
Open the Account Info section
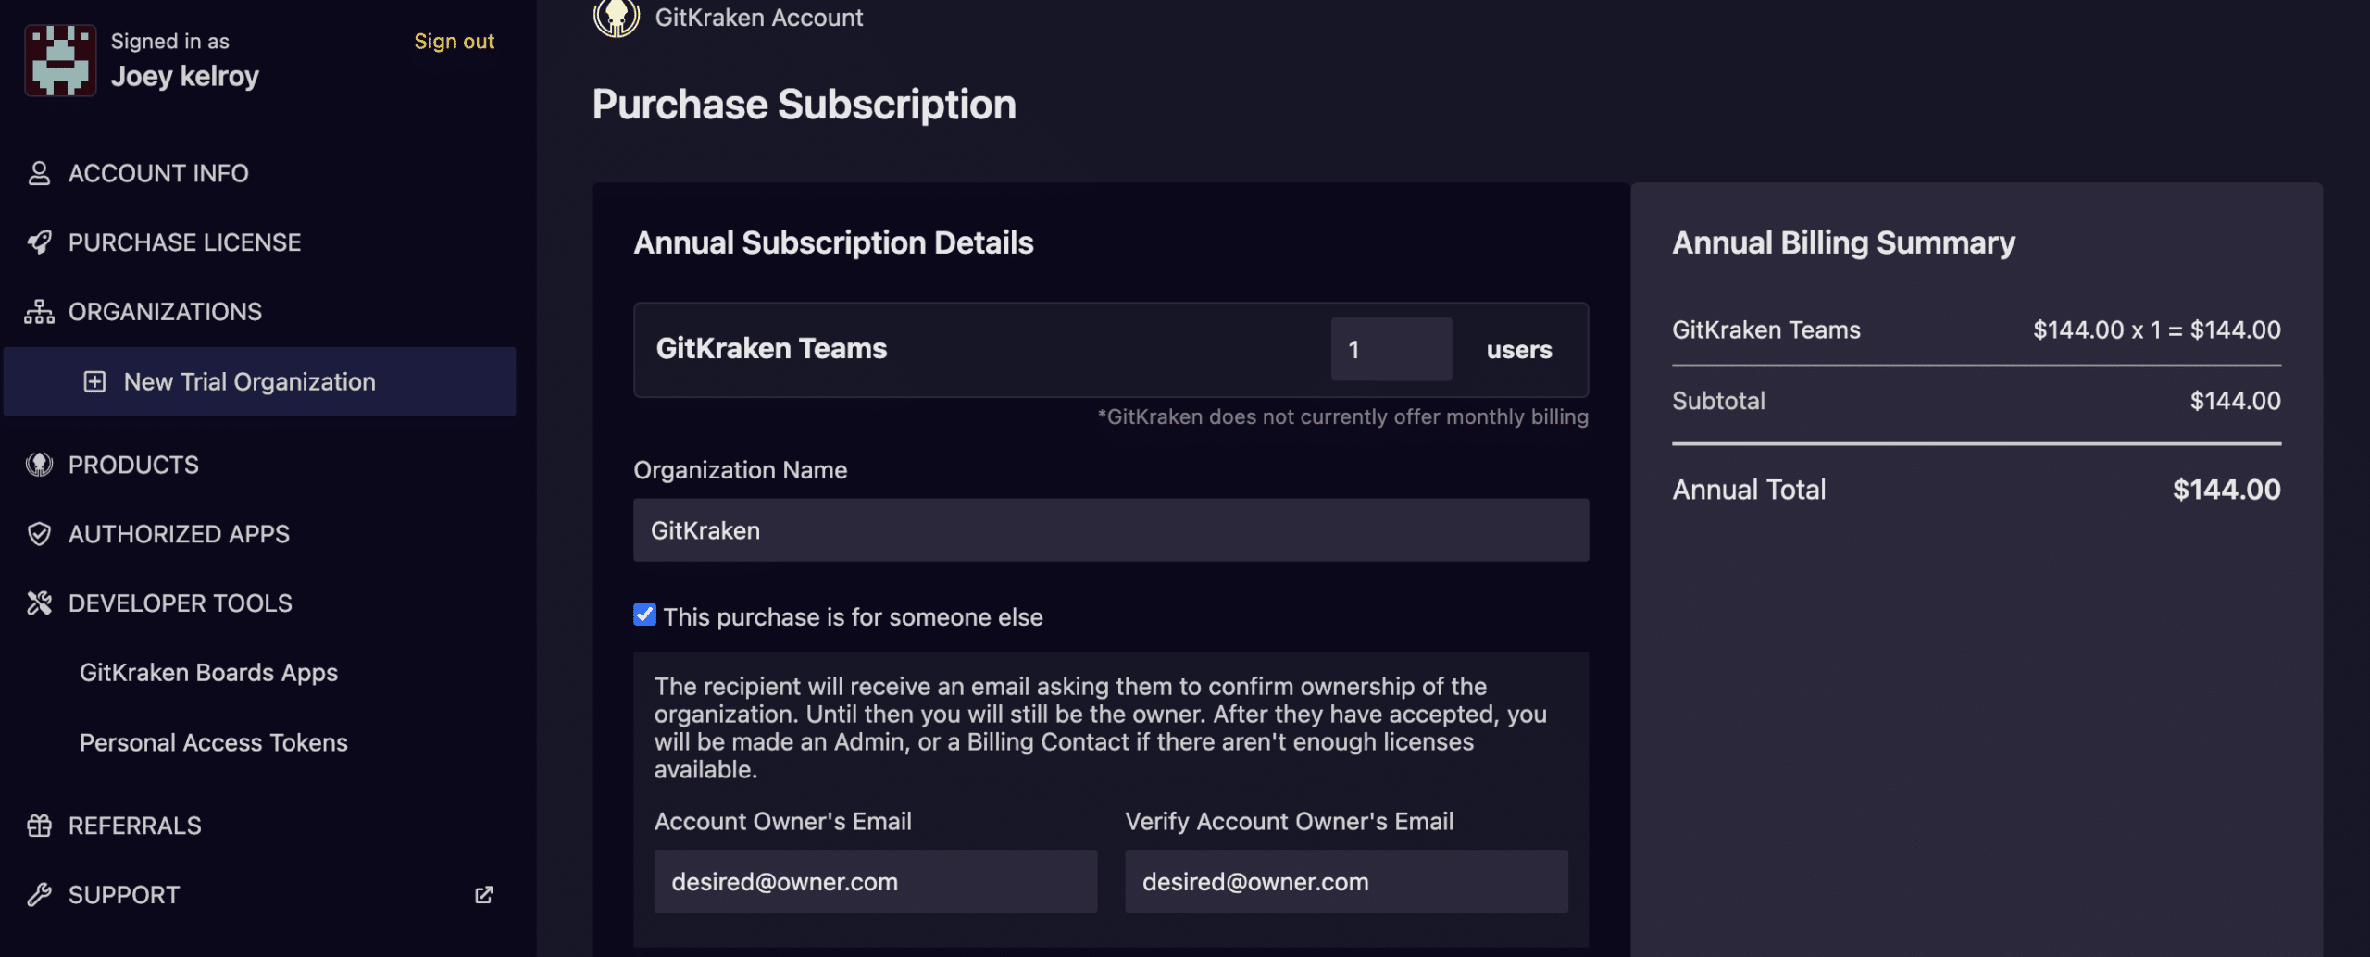coord(158,173)
